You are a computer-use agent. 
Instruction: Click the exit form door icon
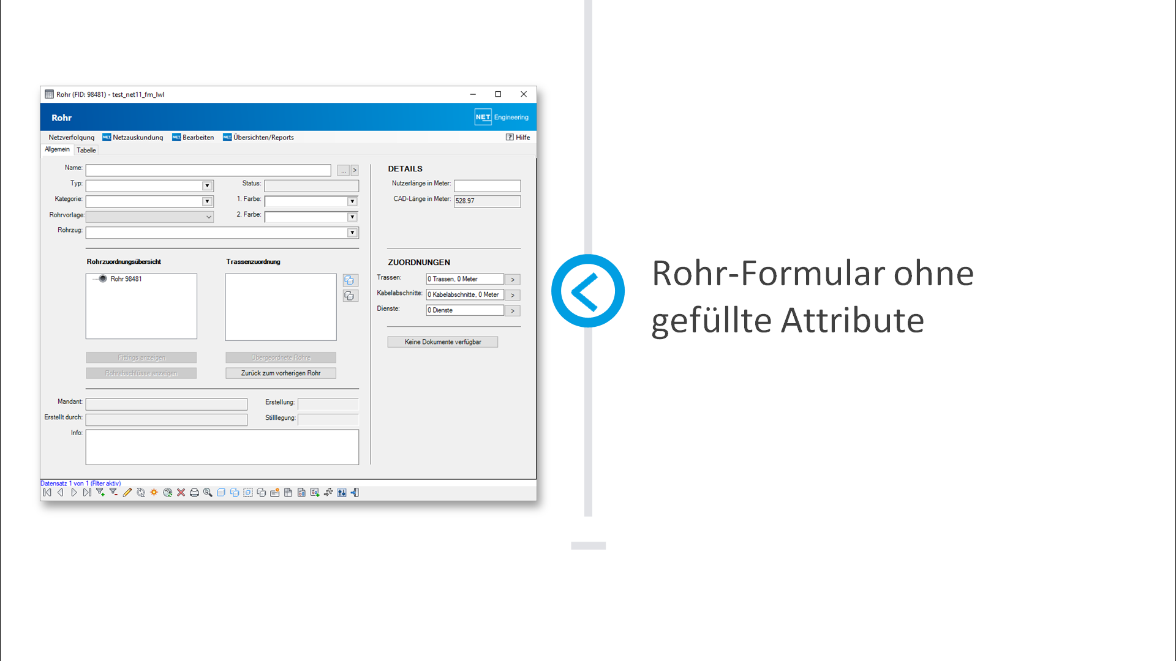[355, 493]
